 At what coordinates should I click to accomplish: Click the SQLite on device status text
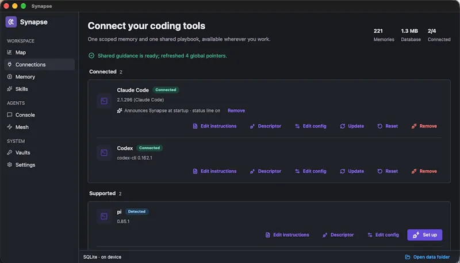(x=102, y=257)
